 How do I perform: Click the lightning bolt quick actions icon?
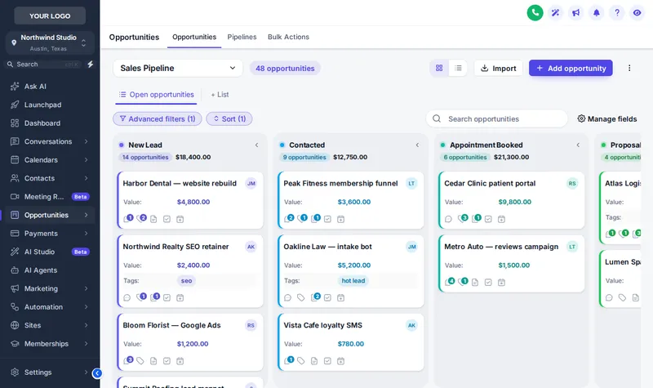pyautogui.click(x=90, y=65)
